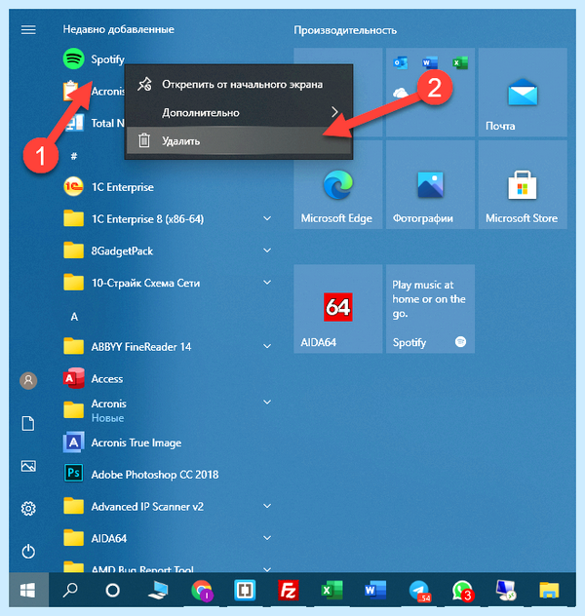This screenshot has height=616, width=585.
Task: Open File Explorer from taskbar
Action: 549,590
